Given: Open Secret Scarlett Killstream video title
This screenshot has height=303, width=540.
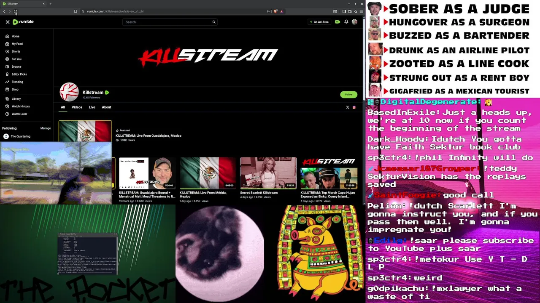Looking at the screenshot, I should click(259, 193).
